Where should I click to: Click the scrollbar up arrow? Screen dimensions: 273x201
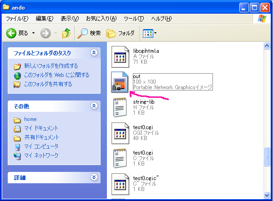[x=267, y=46]
